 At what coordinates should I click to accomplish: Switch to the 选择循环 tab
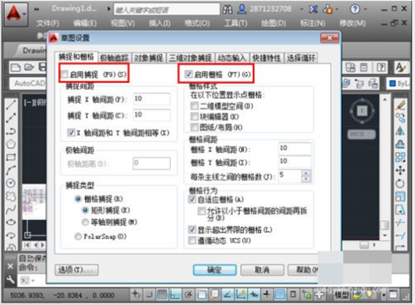click(x=301, y=57)
